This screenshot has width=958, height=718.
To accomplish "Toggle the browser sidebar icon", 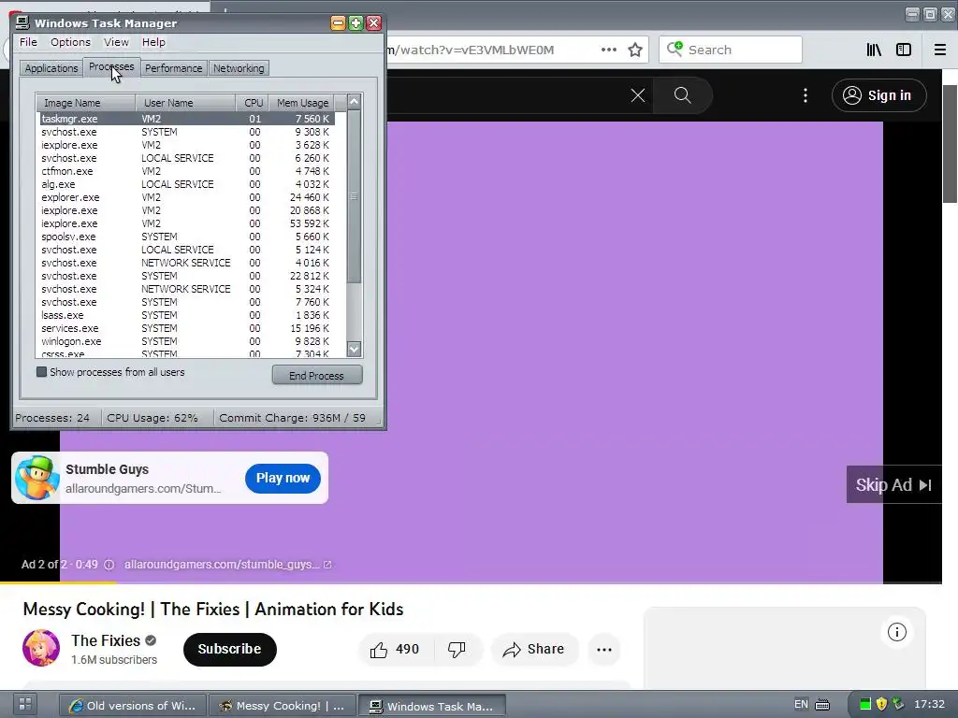I will pyautogui.click(x=904, y=50).
